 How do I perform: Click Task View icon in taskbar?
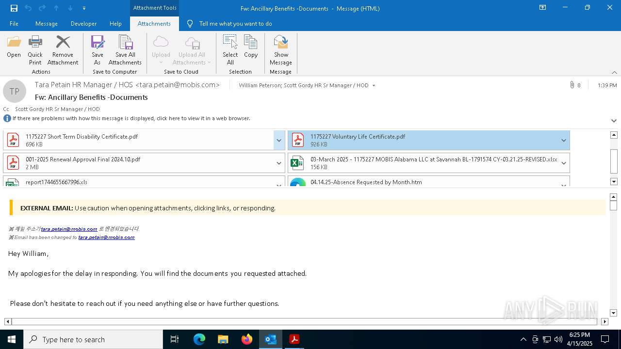(x=175, y=339)
